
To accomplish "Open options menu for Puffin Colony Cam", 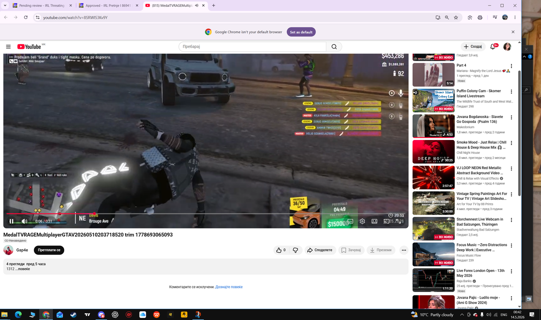I will [x=511, y=92].
